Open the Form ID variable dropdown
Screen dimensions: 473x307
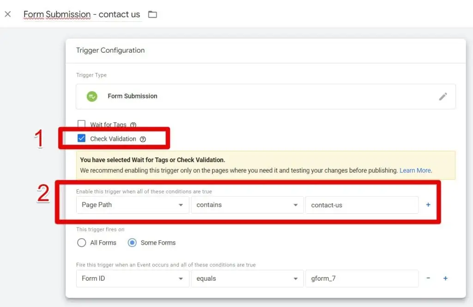click(x=132, y=278)
